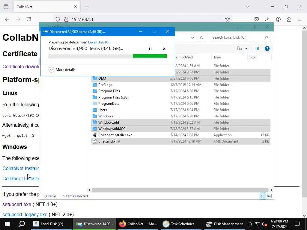307x230 pixels.
Task: Open setupcert_legacy.exe link
Action: (25, 214)
